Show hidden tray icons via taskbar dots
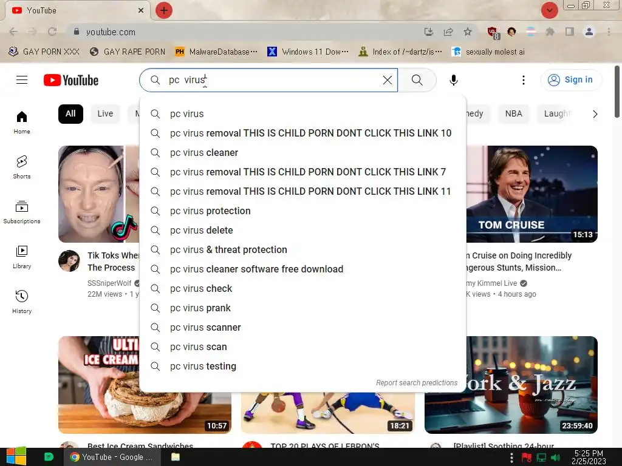622x466 pixels. [x=511, y=457]
